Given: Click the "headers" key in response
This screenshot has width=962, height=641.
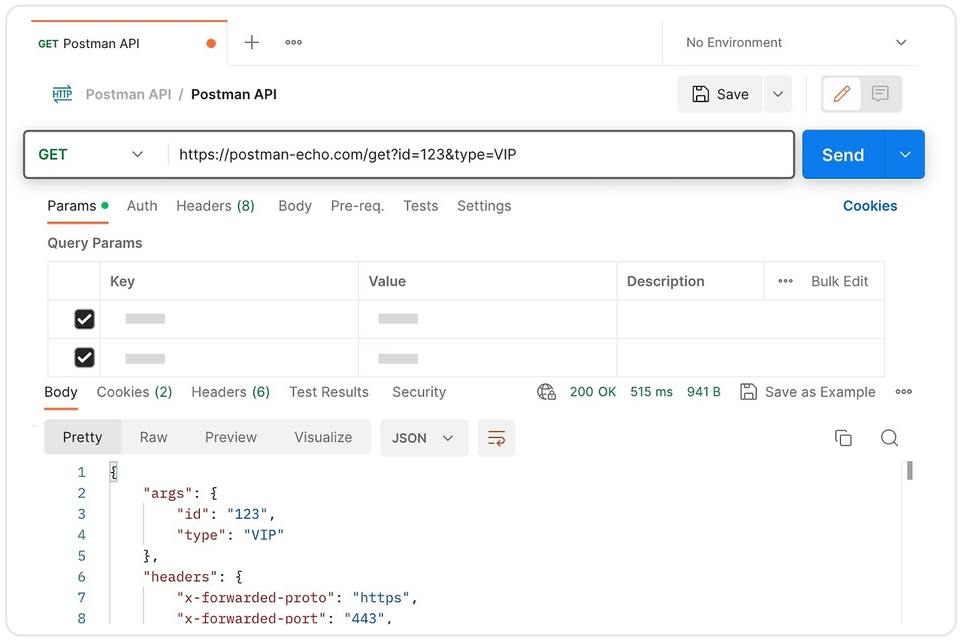Looking at the screenshot, I should pyautogui.click(x=180, y=576).
